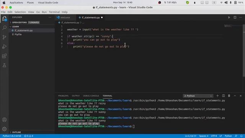
Task: Change end of line sequence LF
Action: pyautogui.click(x=220, y=136)
